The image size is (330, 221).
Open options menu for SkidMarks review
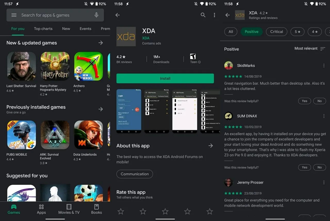pyautogui.click(x=324, y=66)
